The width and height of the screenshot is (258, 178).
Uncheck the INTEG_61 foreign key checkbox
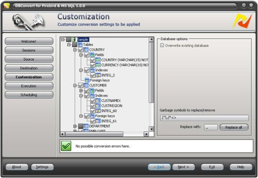click(x=93, y=121)
